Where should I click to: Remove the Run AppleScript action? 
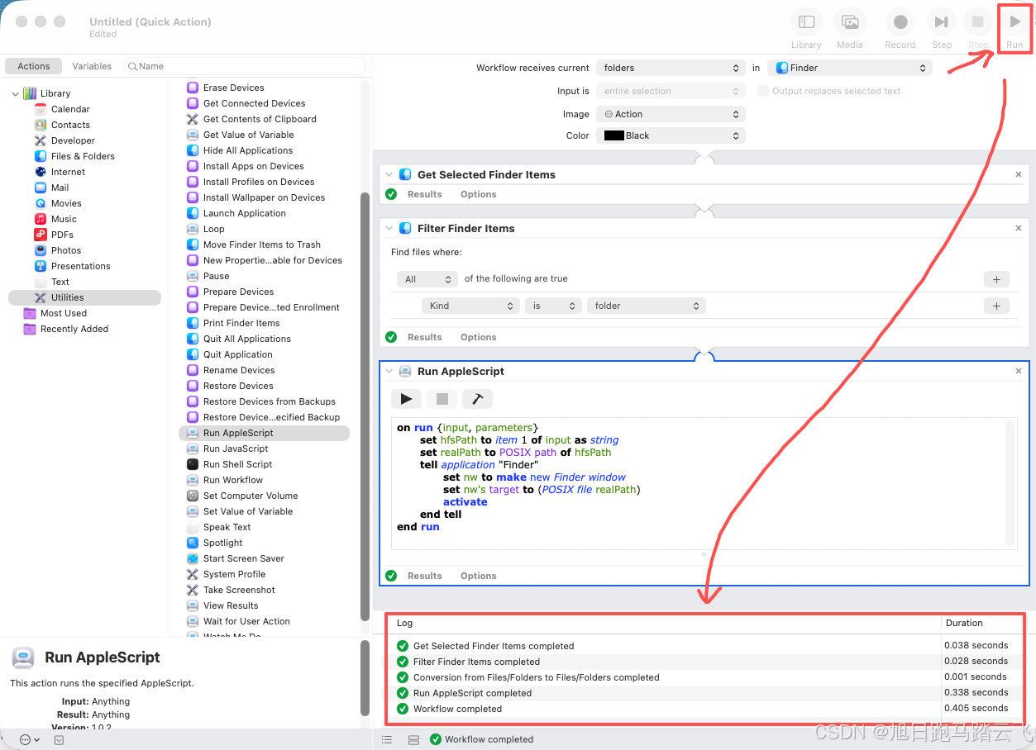coord(1019,371)
